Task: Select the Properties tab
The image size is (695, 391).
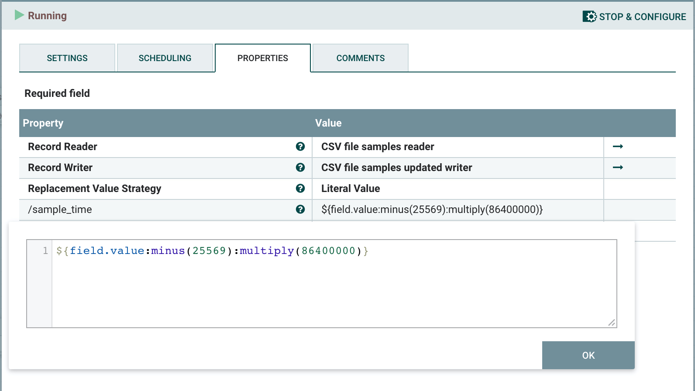Action: (263, 58)
